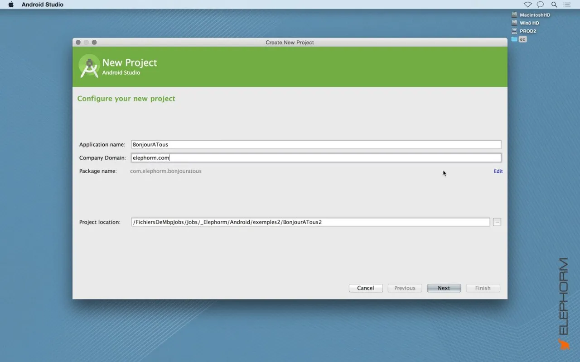The height and width of the screenshot is (362, 580).
Task: Open the chat bubble menu bar icon
Action: click(x=540, y=5)
